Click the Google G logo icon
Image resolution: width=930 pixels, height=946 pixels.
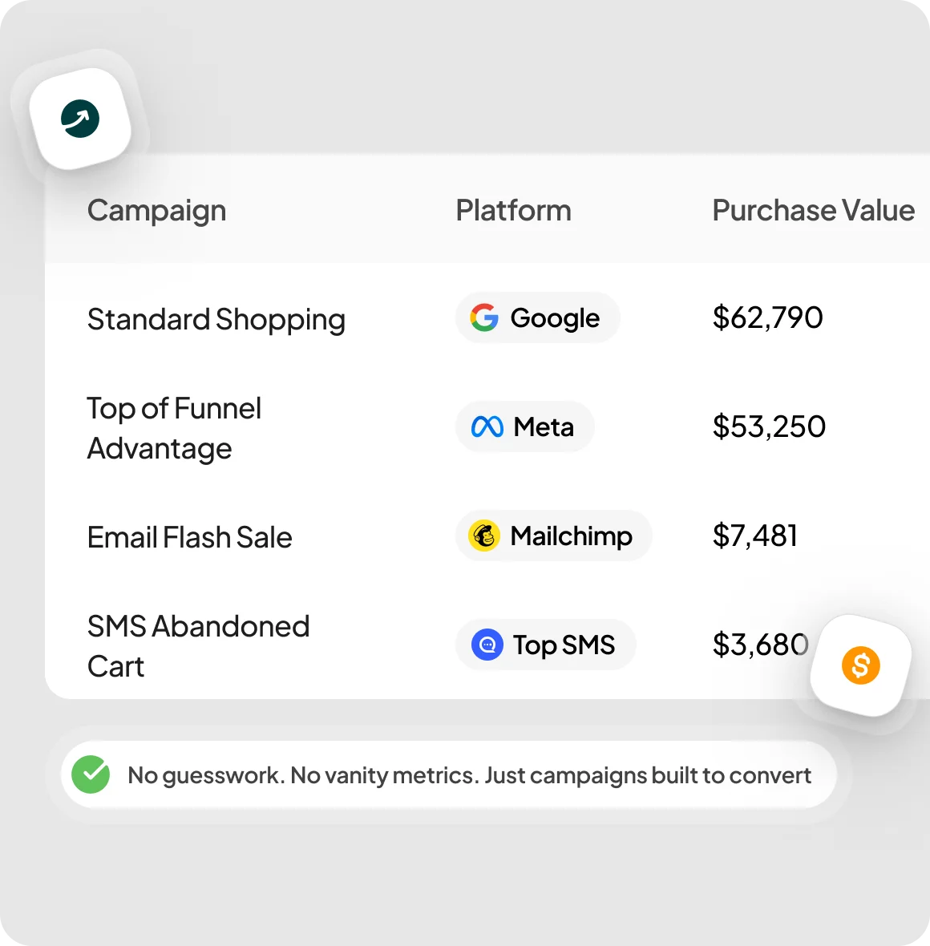(x=484, y=318)
